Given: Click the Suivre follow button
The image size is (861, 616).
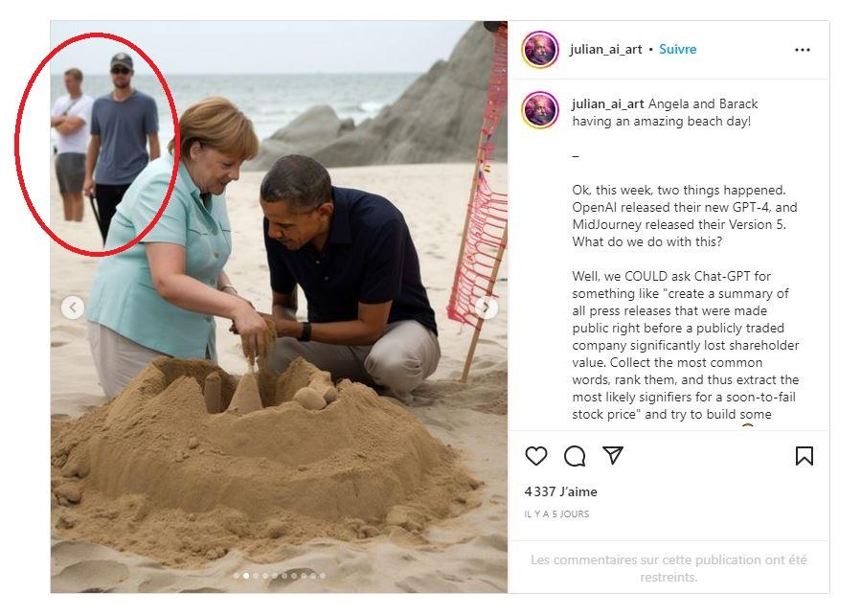Looking at the screenshot, I should (678, 49).
